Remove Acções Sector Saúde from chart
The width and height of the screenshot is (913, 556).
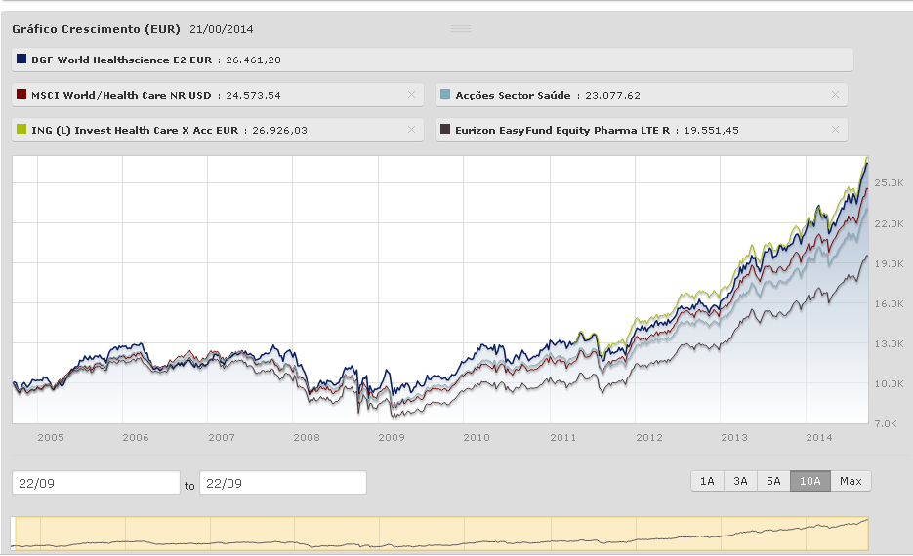pyautogui.click(x=835, y=95)
